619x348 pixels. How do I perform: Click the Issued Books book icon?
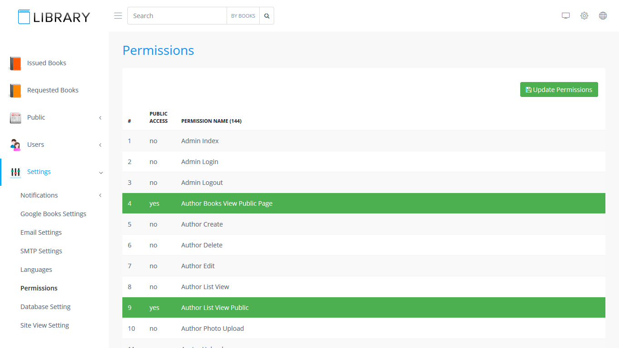click(15, 63)
